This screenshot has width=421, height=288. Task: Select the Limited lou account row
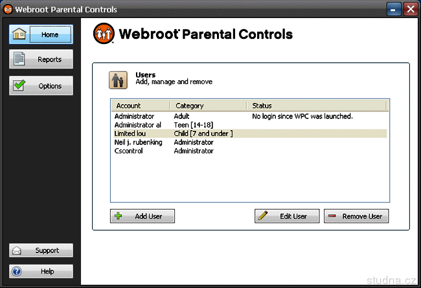250,133
